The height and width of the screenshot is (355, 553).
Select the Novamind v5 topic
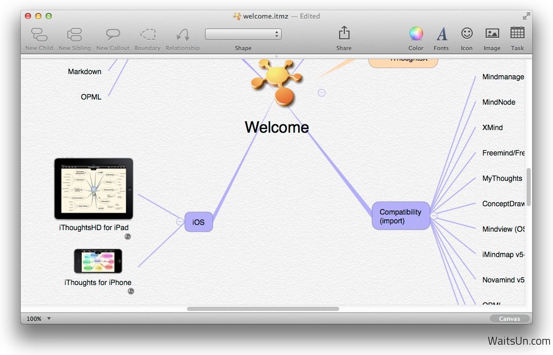point(503,280)
